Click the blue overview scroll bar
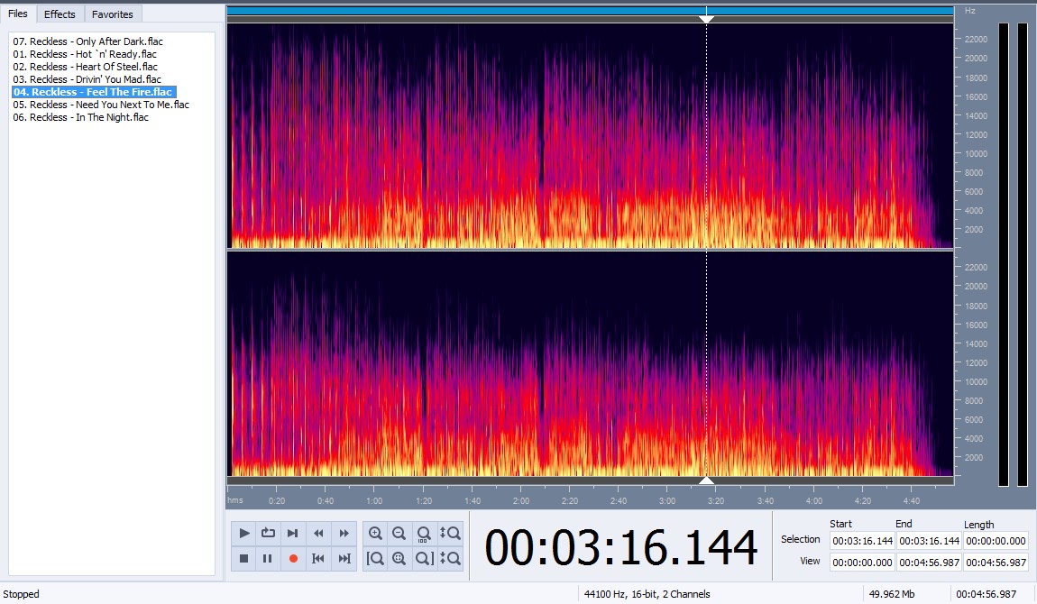The image size is (1037, 604). [590, 11]
